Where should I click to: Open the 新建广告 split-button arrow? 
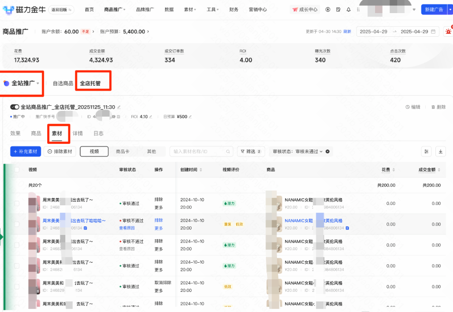point(450,10)
